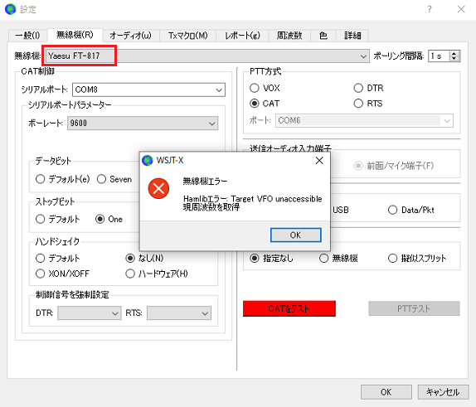
Task: Click the red error icon in WSJT-X dialog
Action: 158,188
